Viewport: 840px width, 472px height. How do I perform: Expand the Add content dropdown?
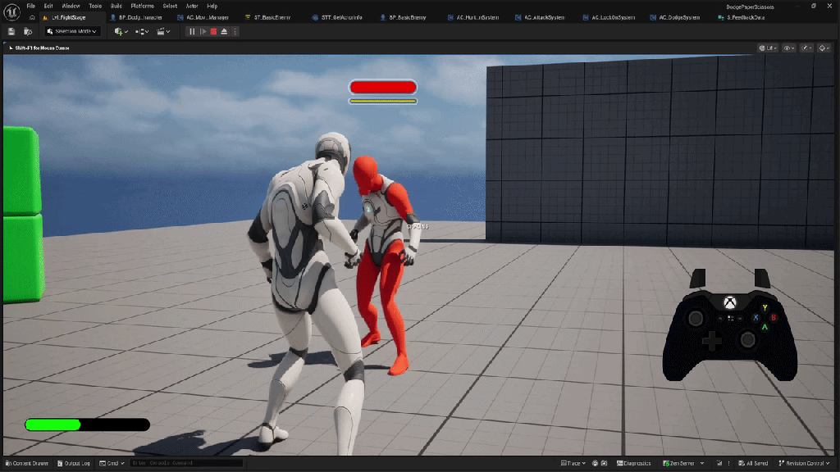(x=121, y=31)
